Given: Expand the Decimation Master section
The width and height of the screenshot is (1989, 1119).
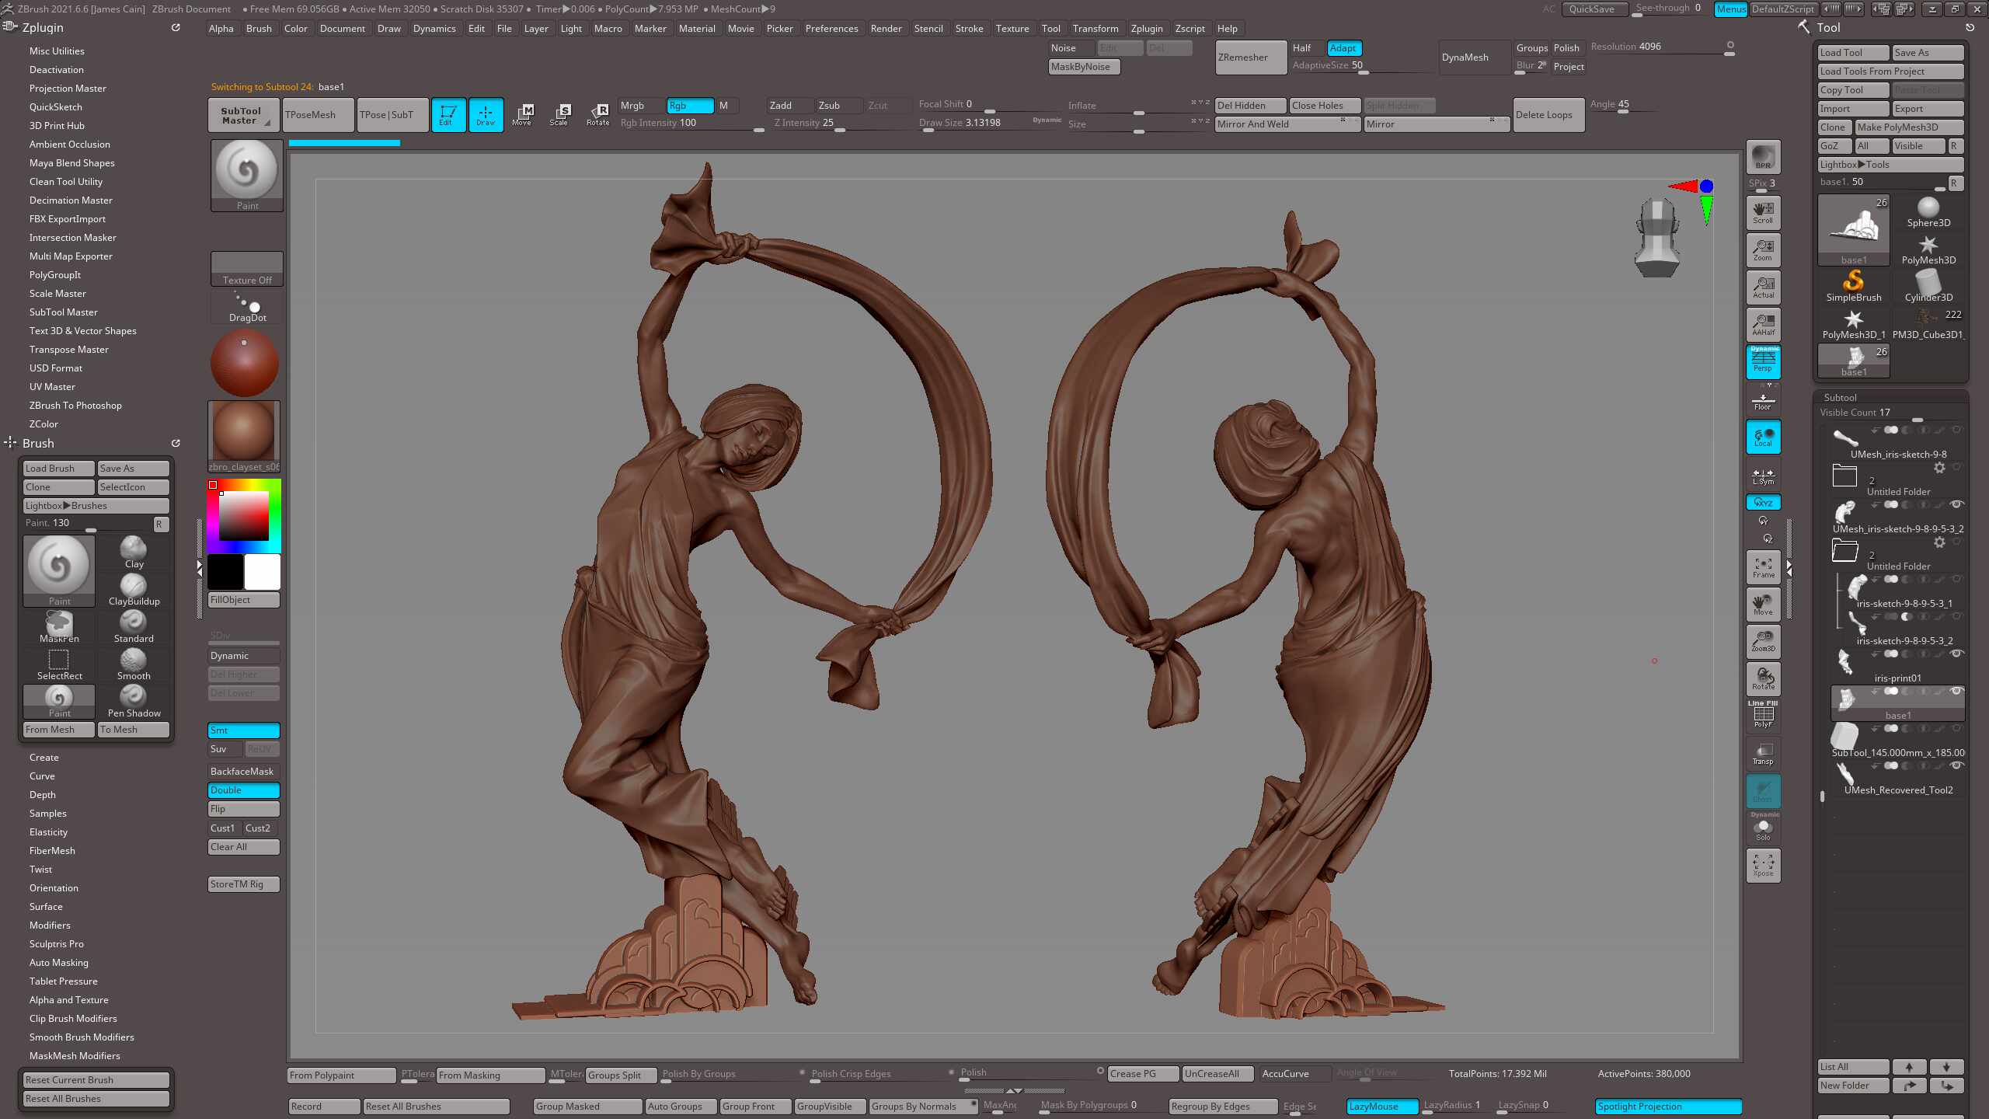Looking at the screenshot, I should click(x=71, y=200).
